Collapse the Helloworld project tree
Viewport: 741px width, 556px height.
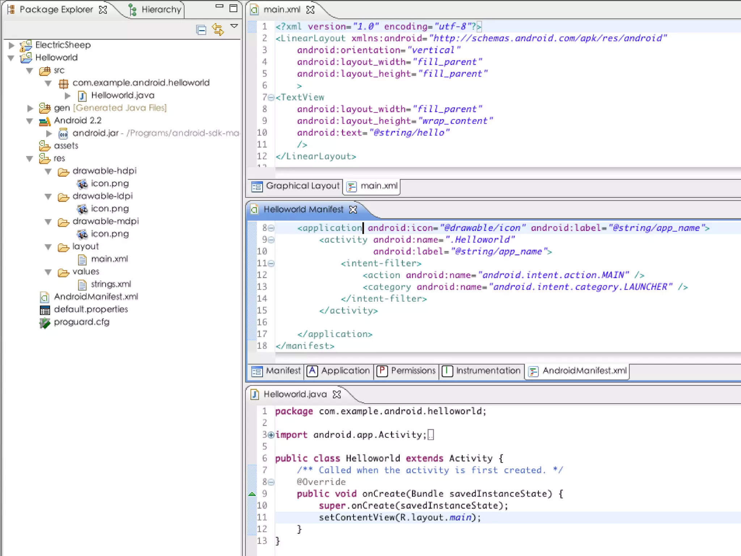click(x=11, y=58)
